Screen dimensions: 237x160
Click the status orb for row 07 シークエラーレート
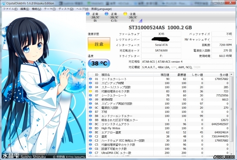pyautogui.click(x=90, y=95)
